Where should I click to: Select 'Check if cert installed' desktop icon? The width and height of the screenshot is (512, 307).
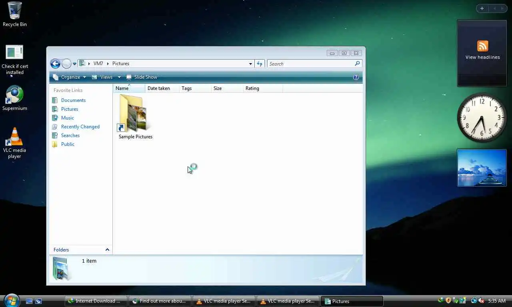15,60
